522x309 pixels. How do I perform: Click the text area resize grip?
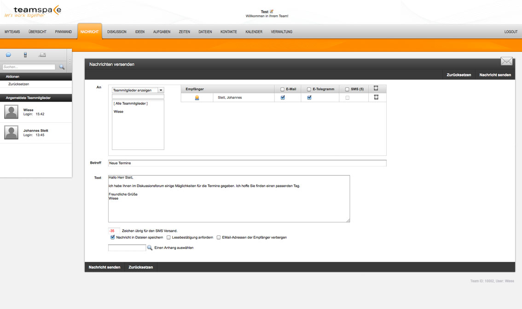pyautogui.click(x=348, y=220)
